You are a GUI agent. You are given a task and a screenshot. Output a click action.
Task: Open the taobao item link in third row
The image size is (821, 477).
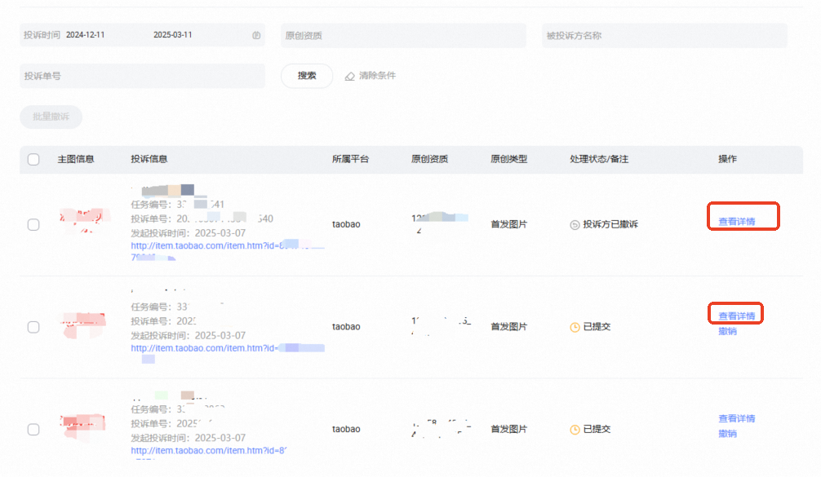208,451
